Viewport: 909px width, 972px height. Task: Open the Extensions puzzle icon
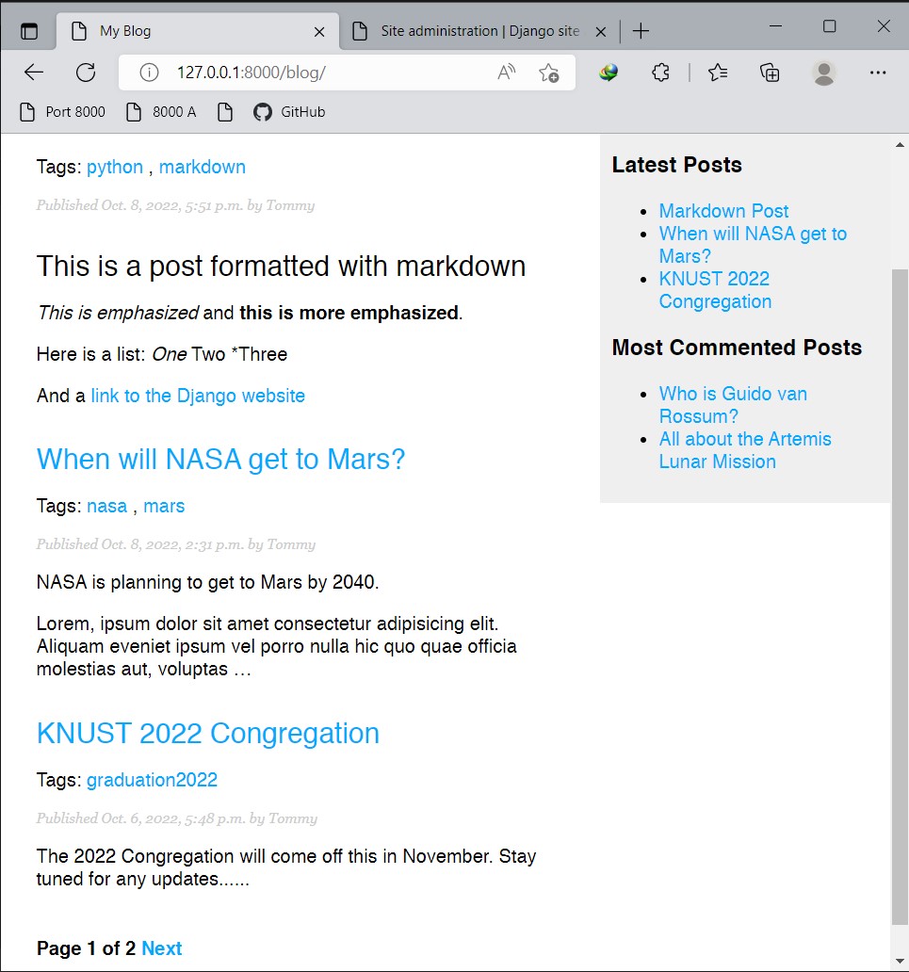click(661, 73)
